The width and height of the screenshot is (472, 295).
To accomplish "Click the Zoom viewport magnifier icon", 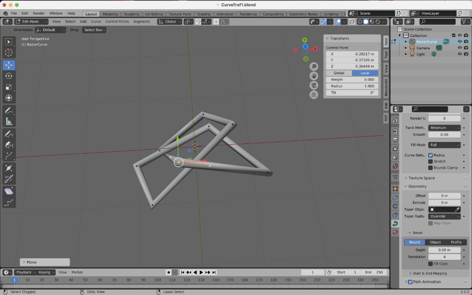I will tap(314, 66).
